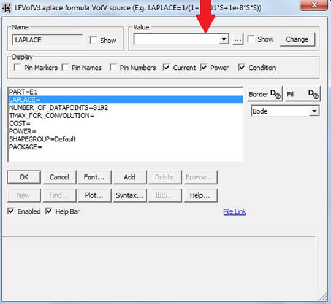Screen dimensions: 331x304
Task: Select PART=E1 row in attribute list
Action: (126, 92)
